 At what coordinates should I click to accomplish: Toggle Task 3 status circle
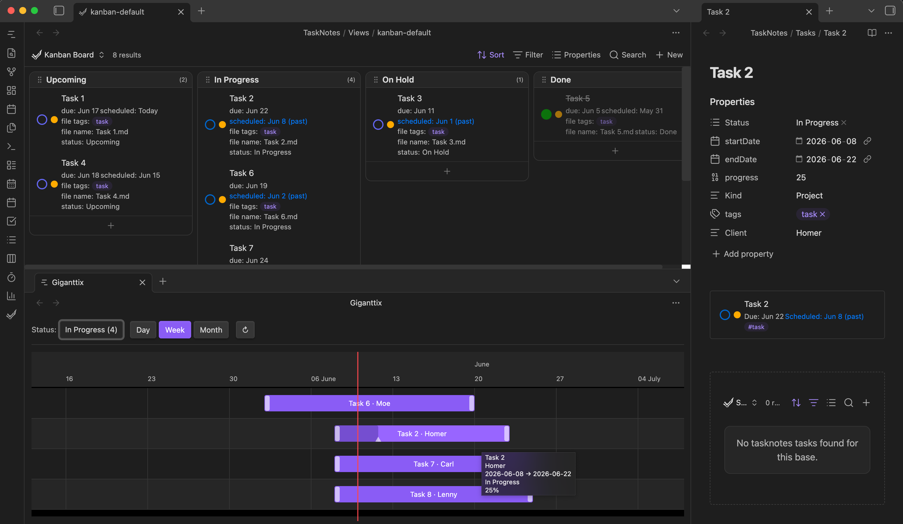pyautogui.click(x=378, y=125)
